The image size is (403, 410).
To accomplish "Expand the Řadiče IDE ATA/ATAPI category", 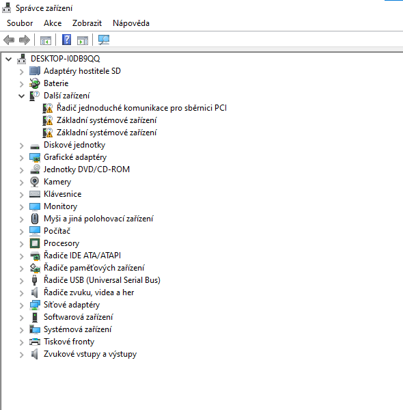I will click(x=22, y=256).
